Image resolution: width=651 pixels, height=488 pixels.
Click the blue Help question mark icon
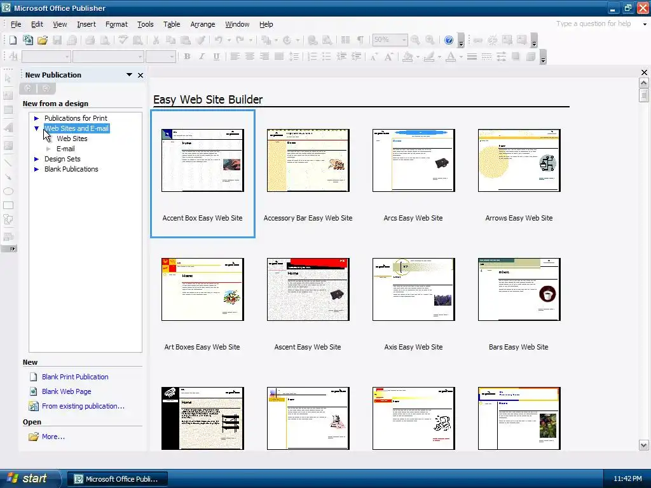point(449,40)
